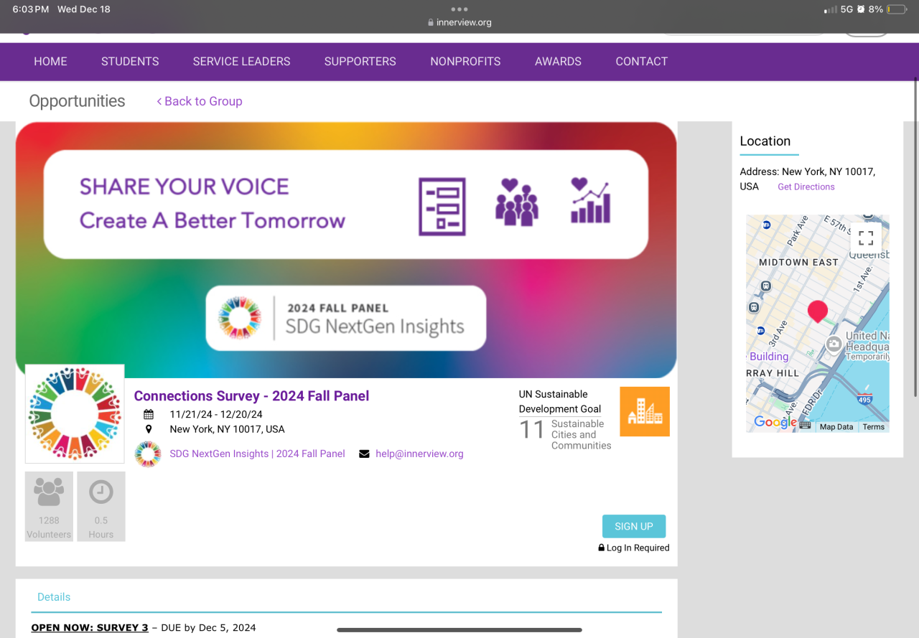Screen dimensions: 919x638
Task: Click the Google logo on the map
Action: [775, 422]
